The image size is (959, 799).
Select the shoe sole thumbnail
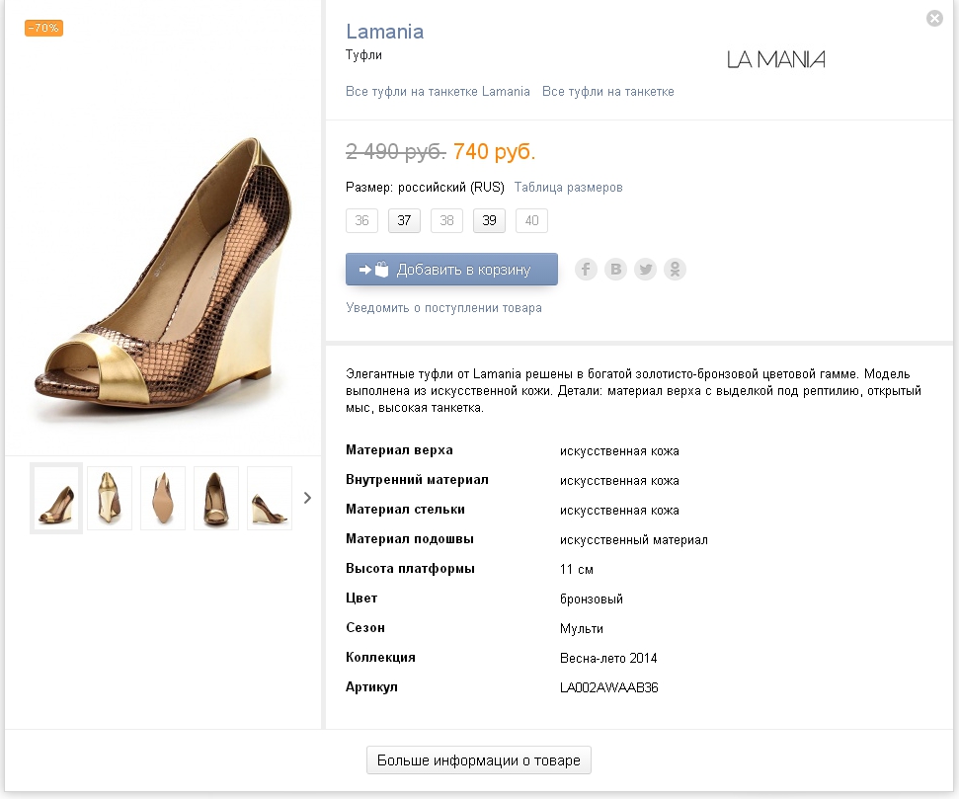[163, 498]
